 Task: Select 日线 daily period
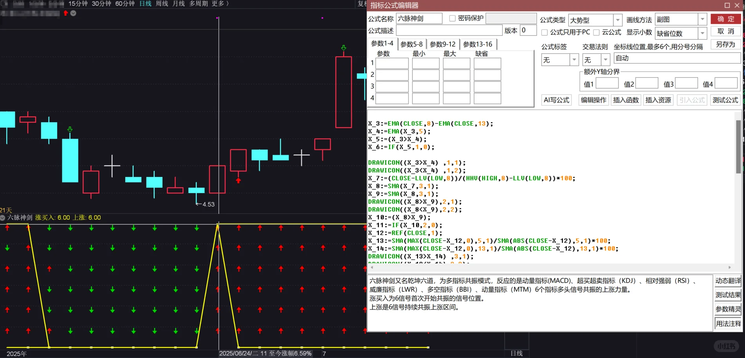tap(145, 4)
